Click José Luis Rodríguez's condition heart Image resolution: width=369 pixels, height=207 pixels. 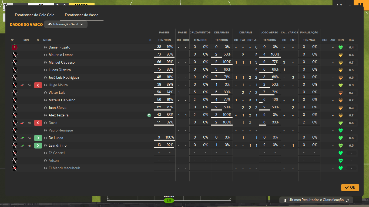click(341, 78)
